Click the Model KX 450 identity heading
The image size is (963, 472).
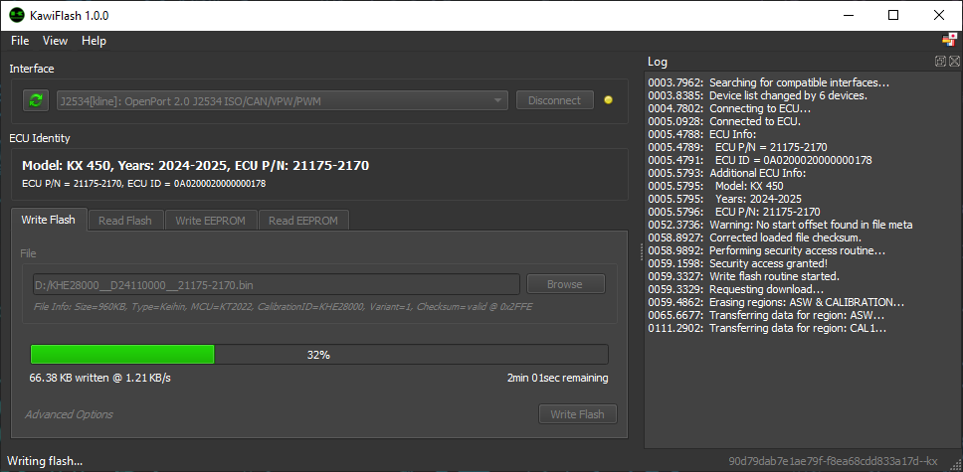coord(195,166)
